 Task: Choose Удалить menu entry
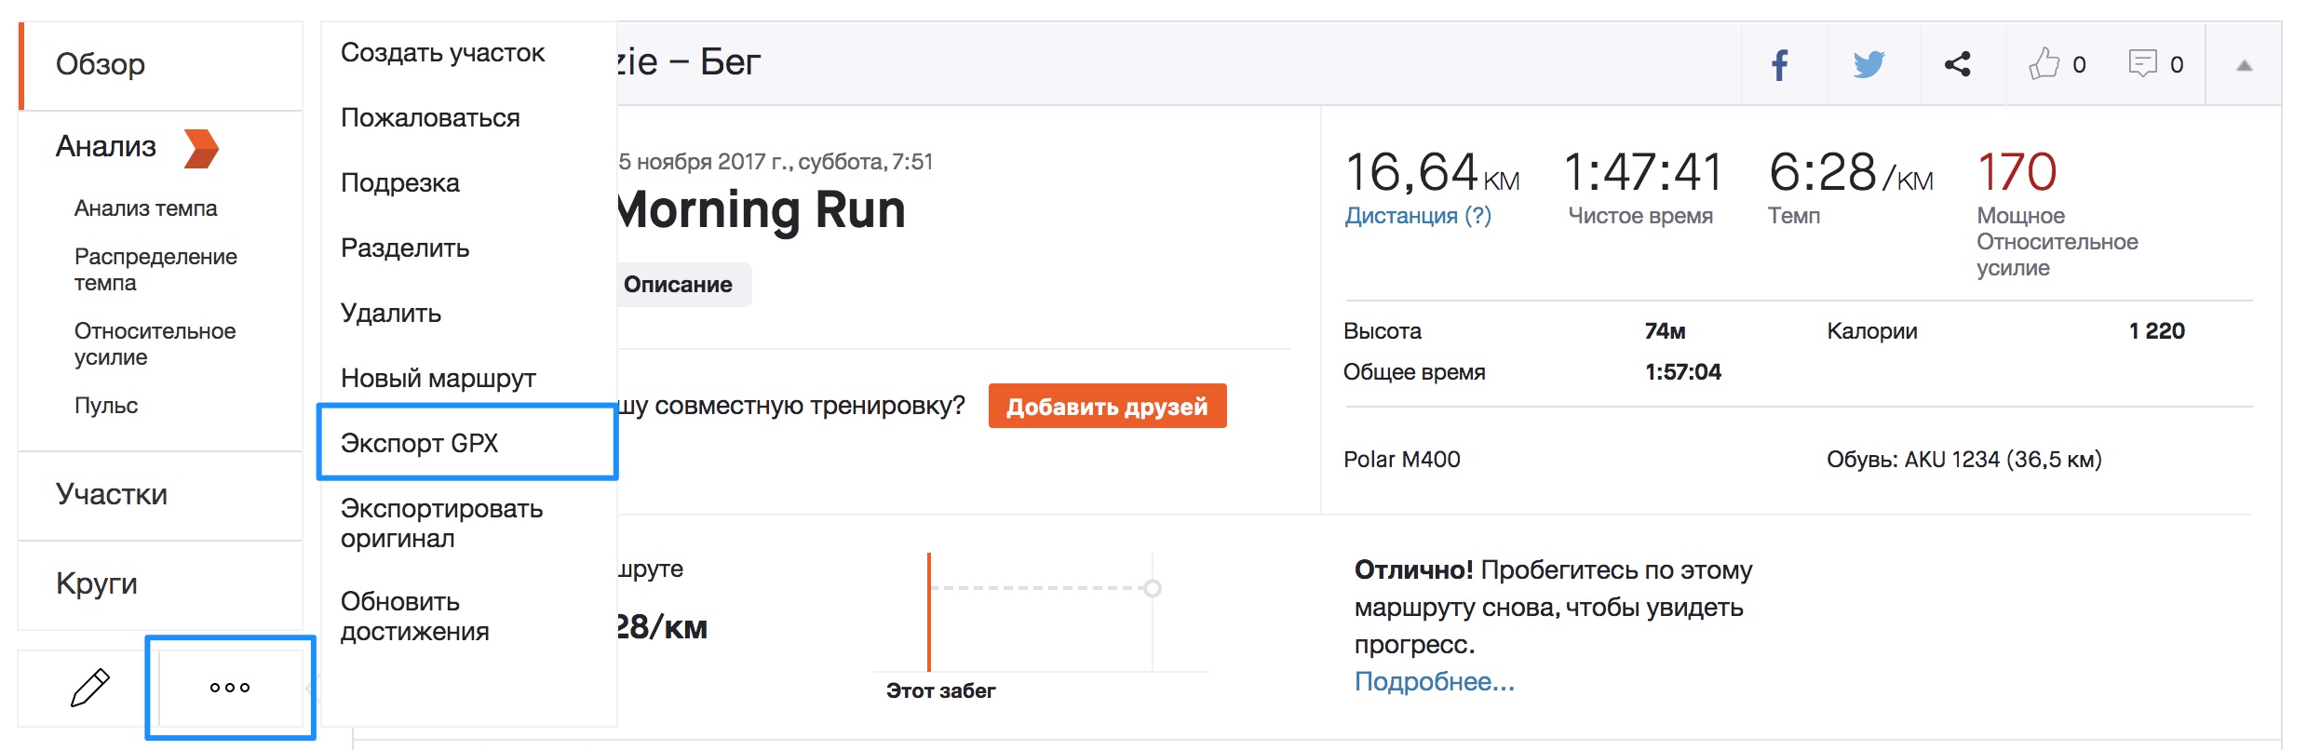(x=391, y=314)
